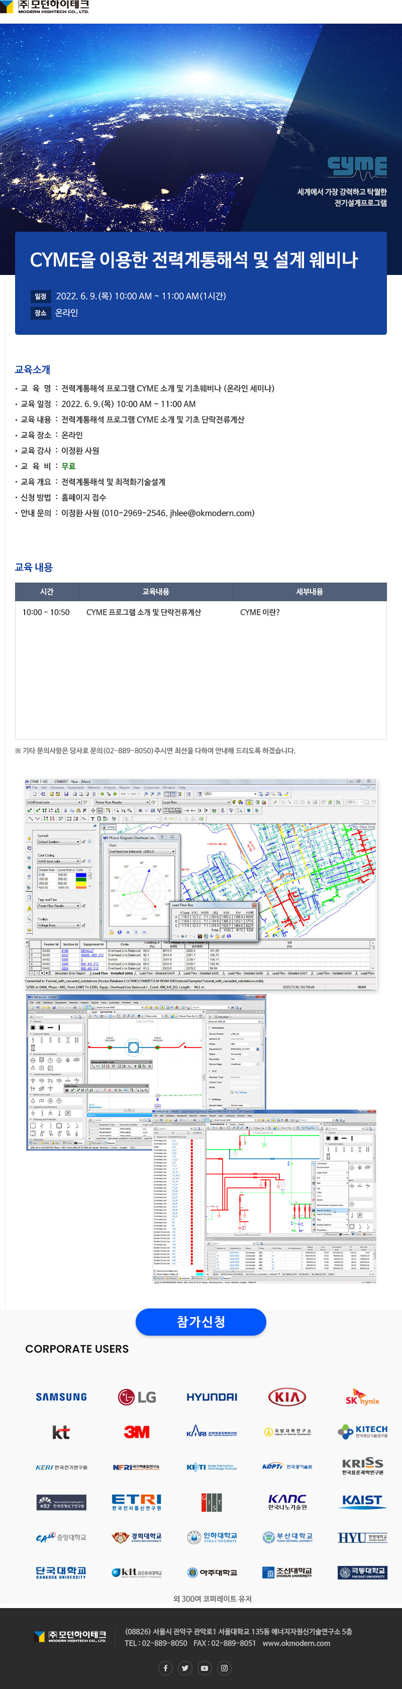Click the kt corporate user logo

pos(61,1433)
